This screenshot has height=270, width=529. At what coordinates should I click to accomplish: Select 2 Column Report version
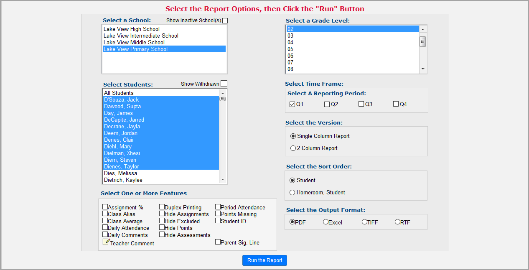click(293, 148)
